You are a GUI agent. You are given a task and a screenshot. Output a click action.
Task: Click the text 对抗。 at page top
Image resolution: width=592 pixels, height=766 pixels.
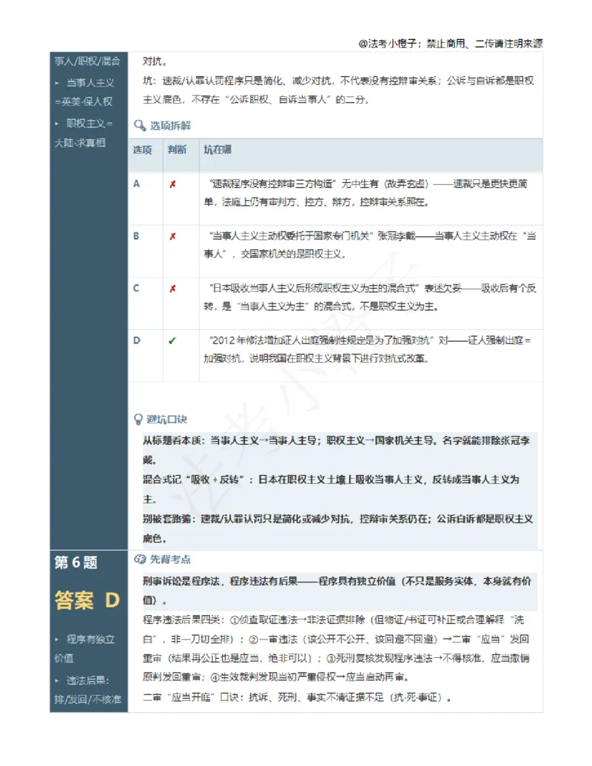click(x=155, y=61)
